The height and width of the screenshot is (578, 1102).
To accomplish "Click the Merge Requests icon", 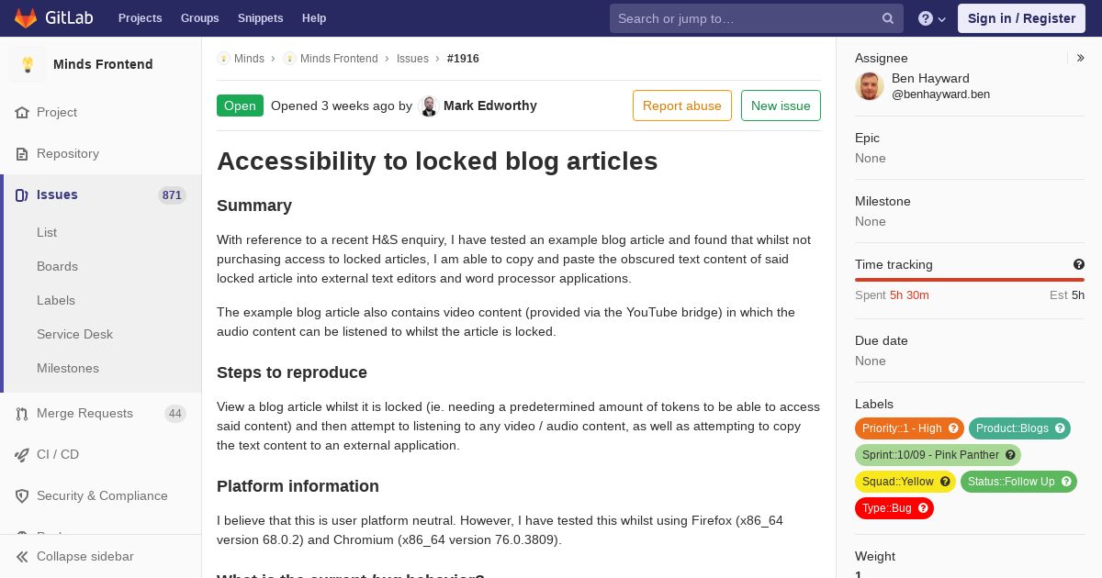I will coord(22,413).
